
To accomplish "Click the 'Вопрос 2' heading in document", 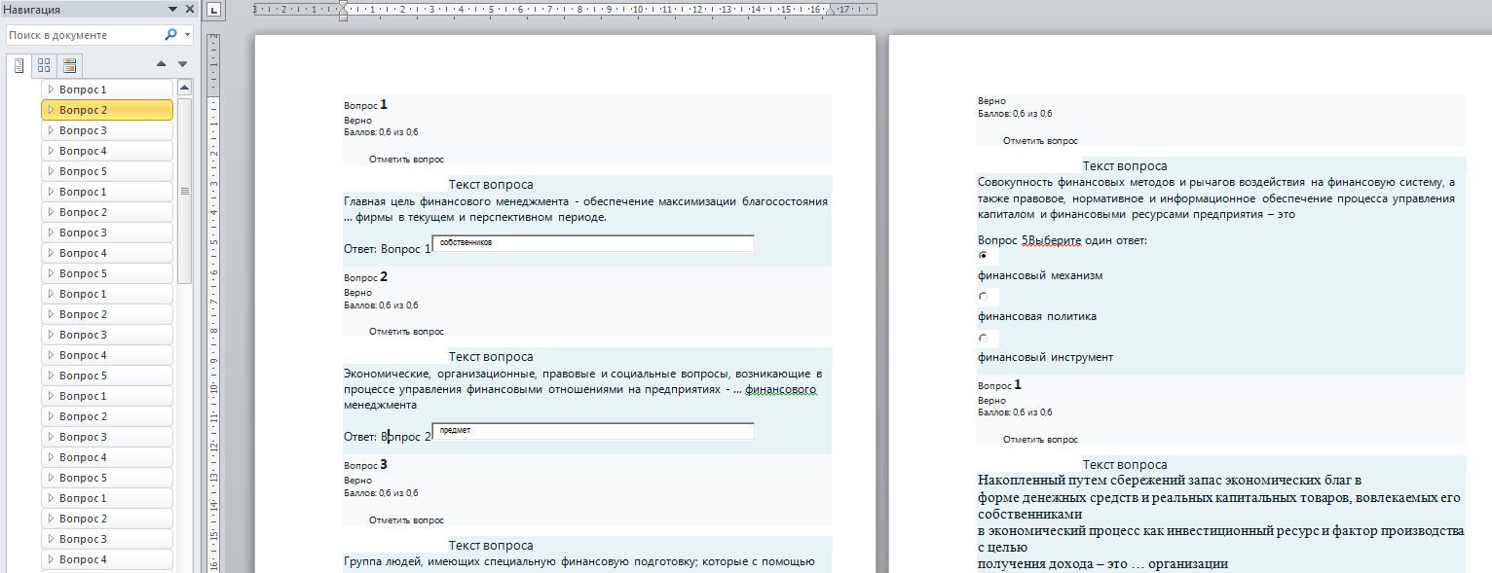I will tap(366, 277).
